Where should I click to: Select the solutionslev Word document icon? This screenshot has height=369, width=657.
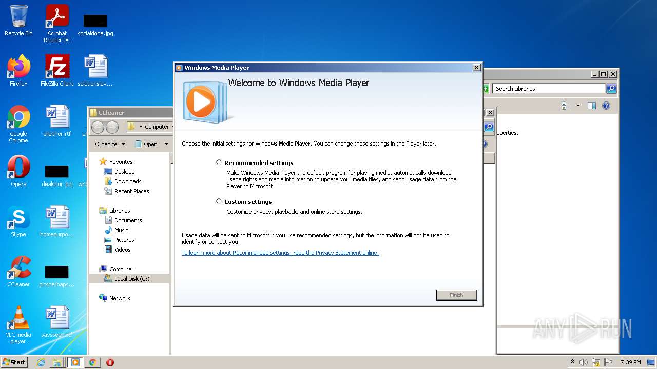pos(95,70)
